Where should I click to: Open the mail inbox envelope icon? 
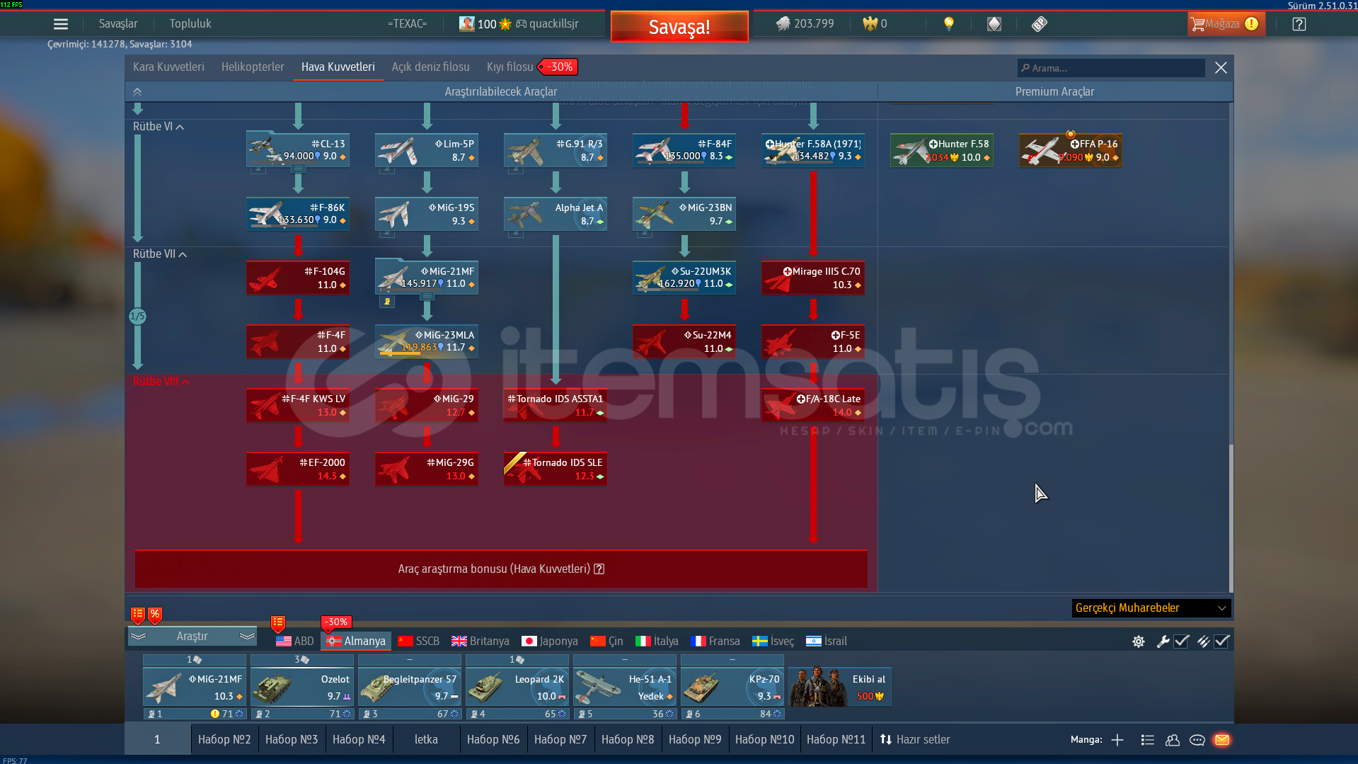pyautogui.click(x=1221, y=740)
